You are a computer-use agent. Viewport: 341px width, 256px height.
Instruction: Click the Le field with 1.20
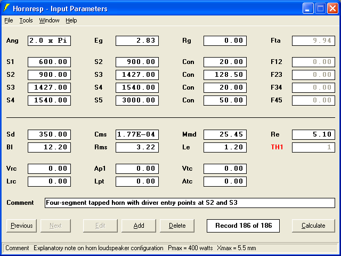point(225,147)
